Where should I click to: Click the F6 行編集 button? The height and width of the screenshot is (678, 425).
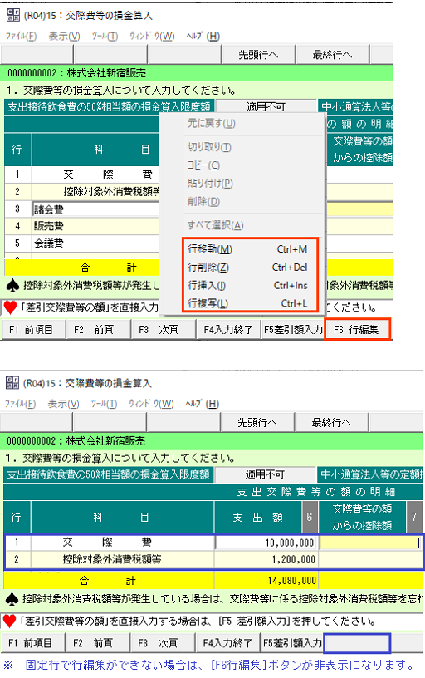pos(357,330)
